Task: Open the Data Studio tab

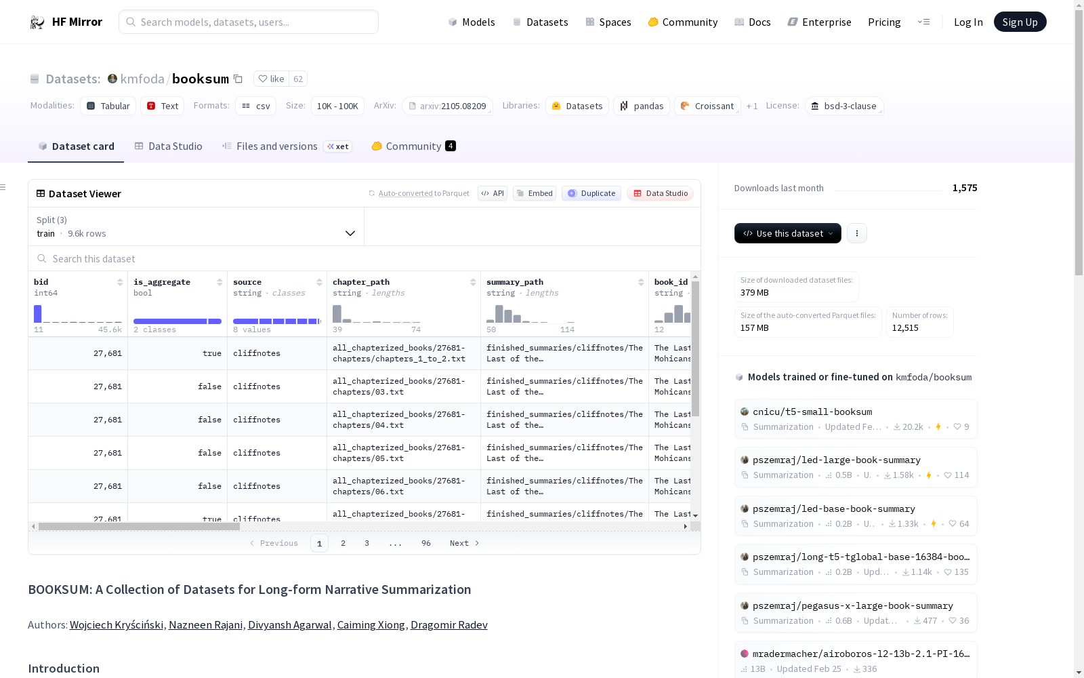Action: 168,146
